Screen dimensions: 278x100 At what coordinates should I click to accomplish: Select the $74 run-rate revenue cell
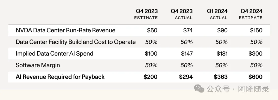(x=188, y=30)
